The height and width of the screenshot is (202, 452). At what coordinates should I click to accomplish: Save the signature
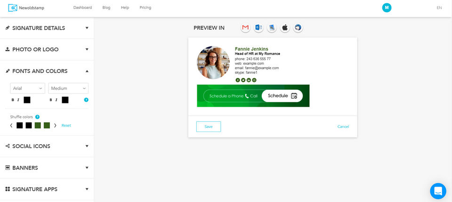pos(209,127)
